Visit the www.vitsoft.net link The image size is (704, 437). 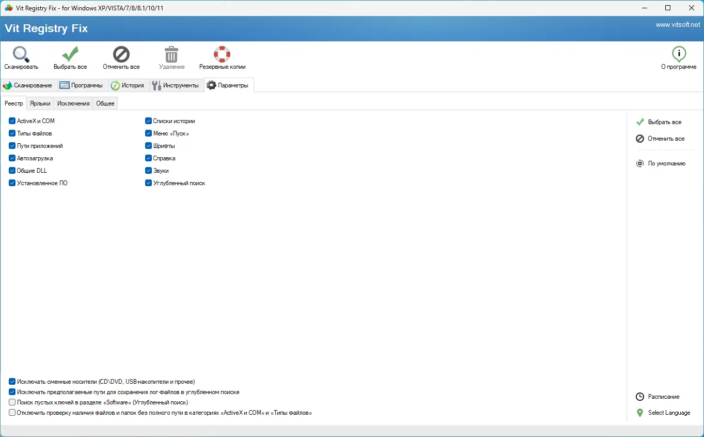[x=678, y=24]
